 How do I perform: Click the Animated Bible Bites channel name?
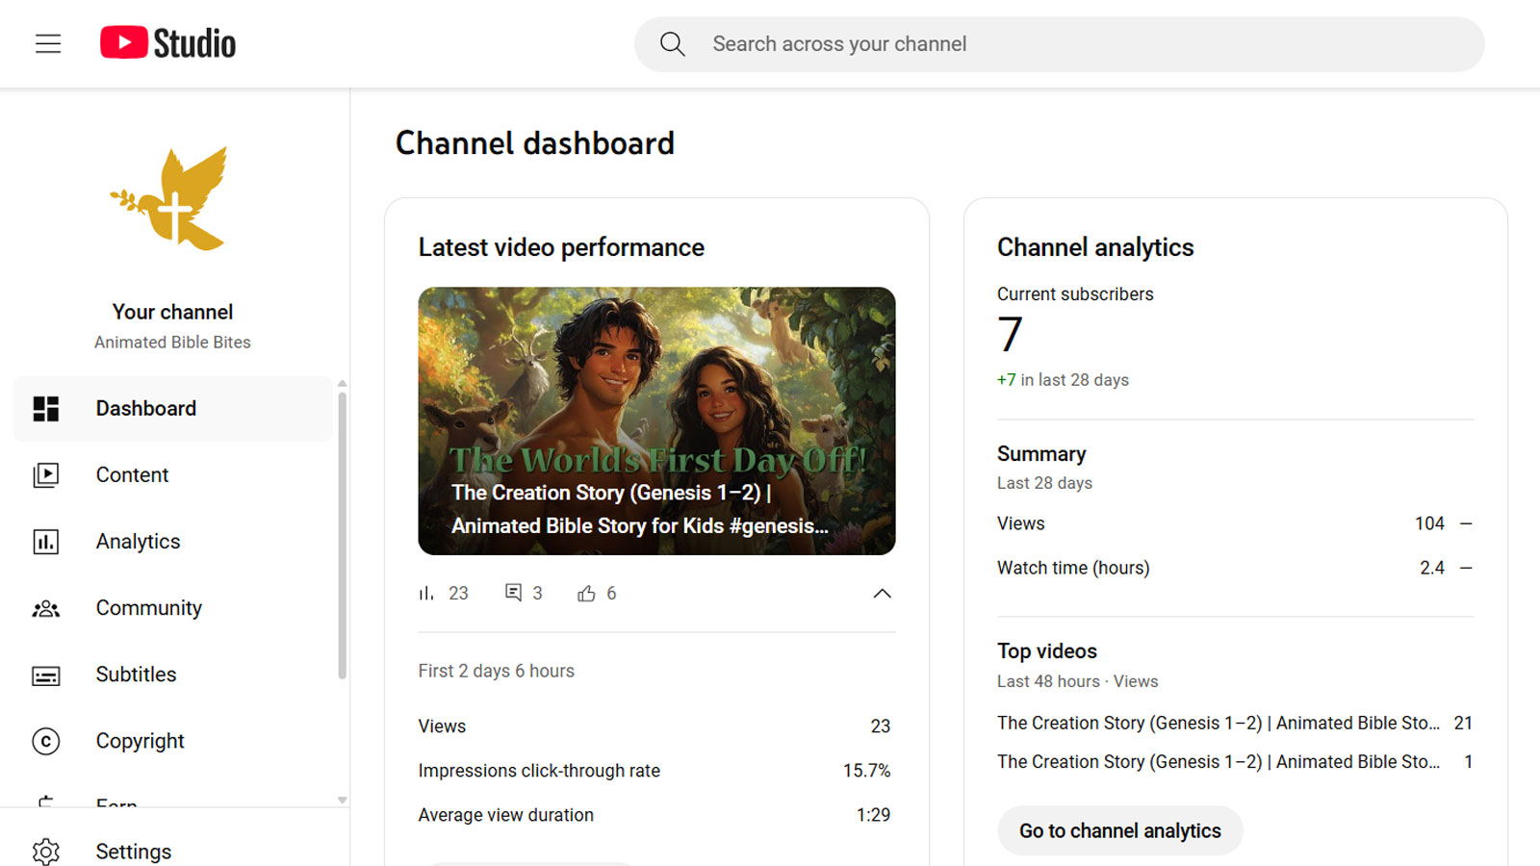pos(172,343)
